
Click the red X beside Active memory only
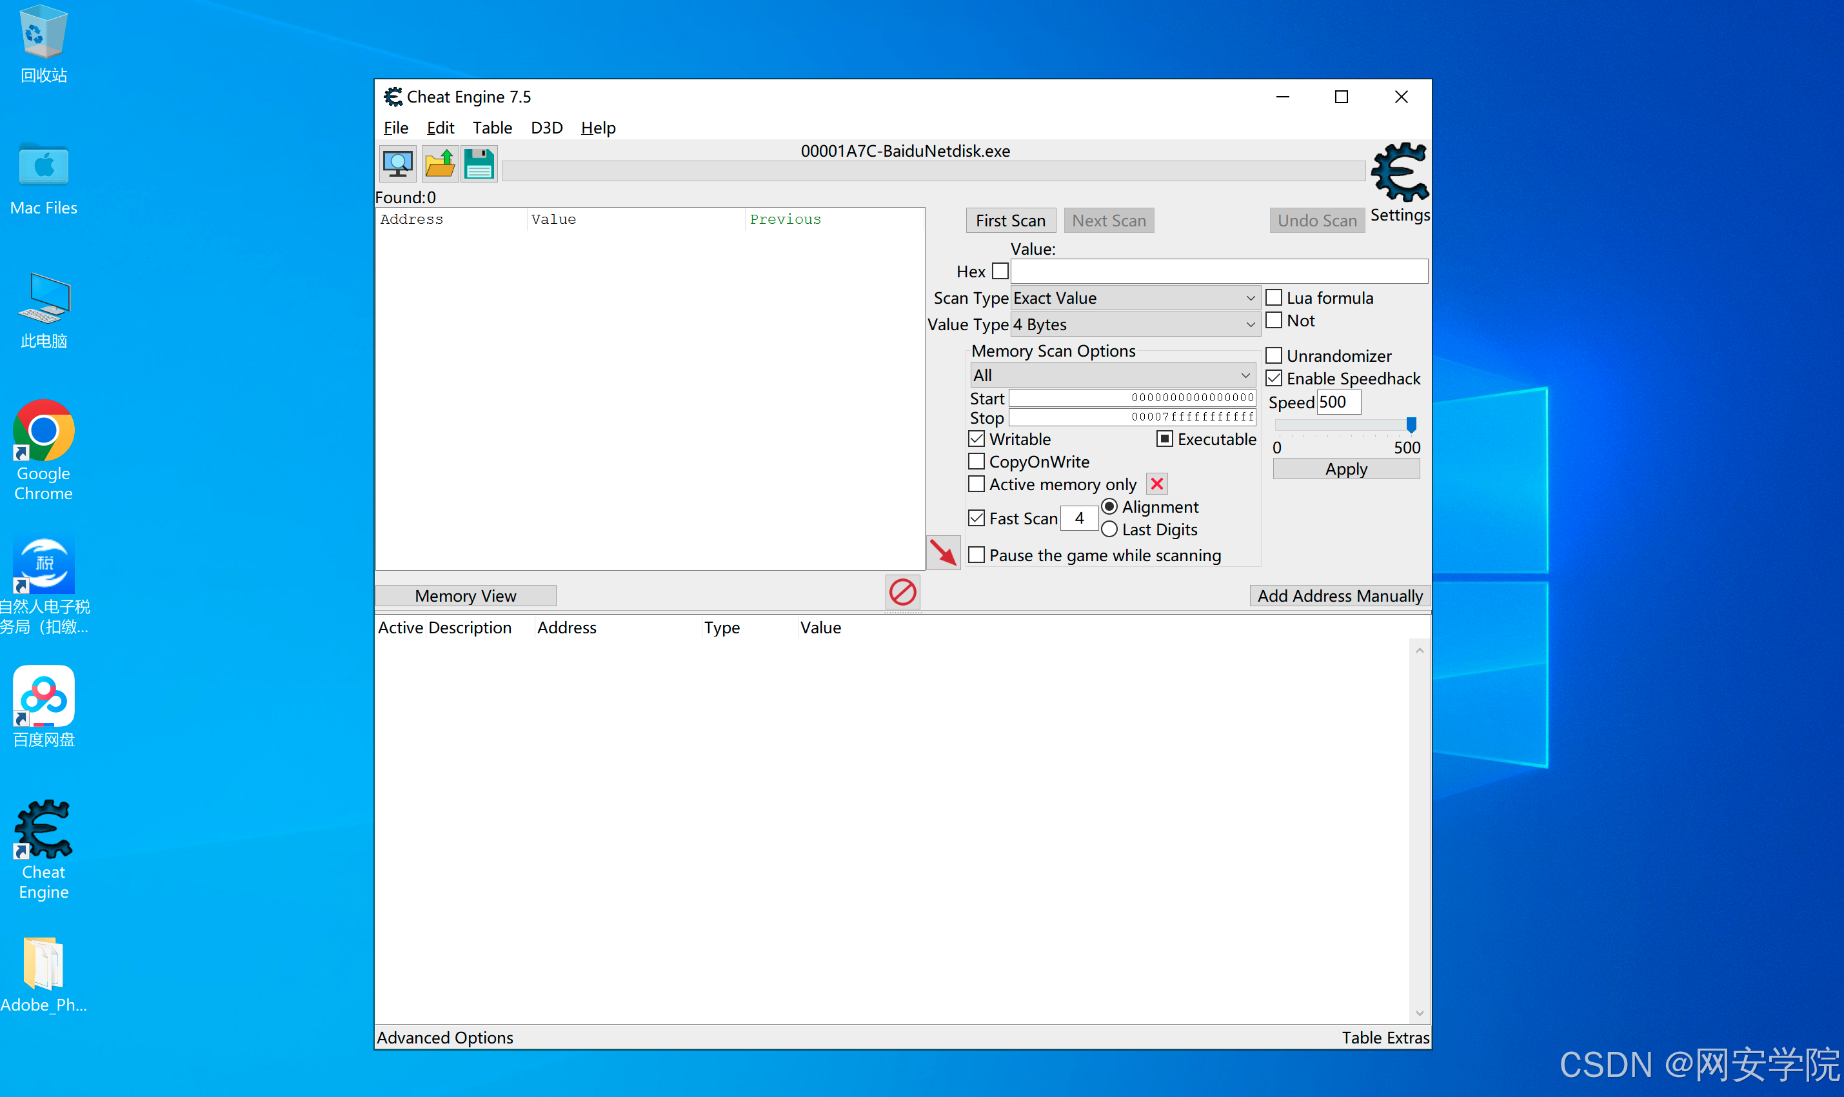1156,484
